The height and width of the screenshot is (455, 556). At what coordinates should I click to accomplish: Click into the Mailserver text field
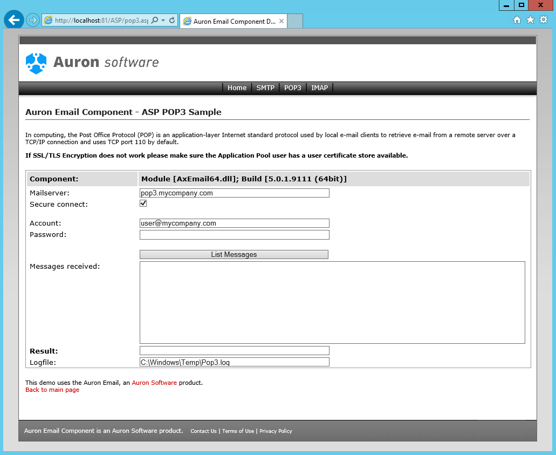coord(234,193)
